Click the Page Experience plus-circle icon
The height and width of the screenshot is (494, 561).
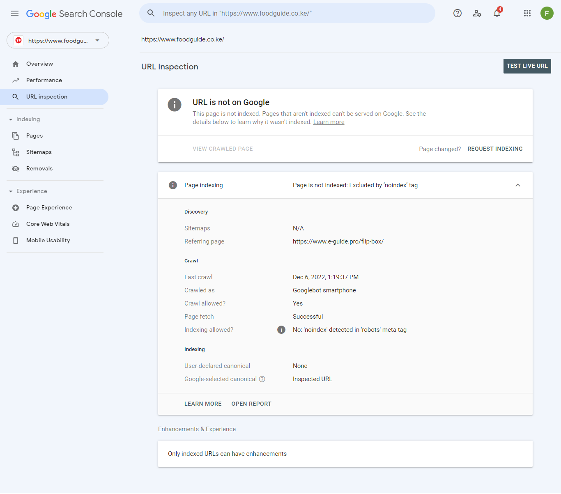coord(16,208)
